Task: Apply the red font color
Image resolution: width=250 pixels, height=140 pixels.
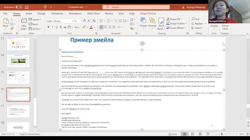Action: [91, 27]
